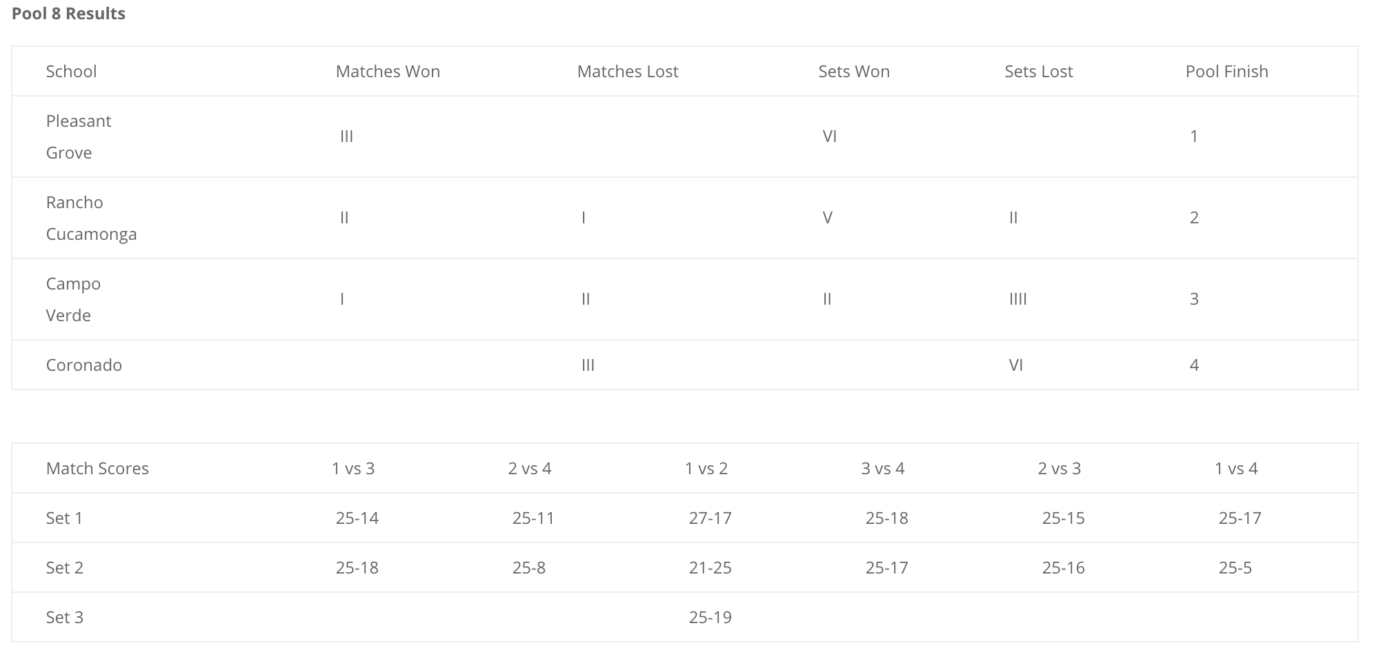Viewport: 1381px width, 670px height.
Task: Click the Matches Won column header
Action: 388,72
